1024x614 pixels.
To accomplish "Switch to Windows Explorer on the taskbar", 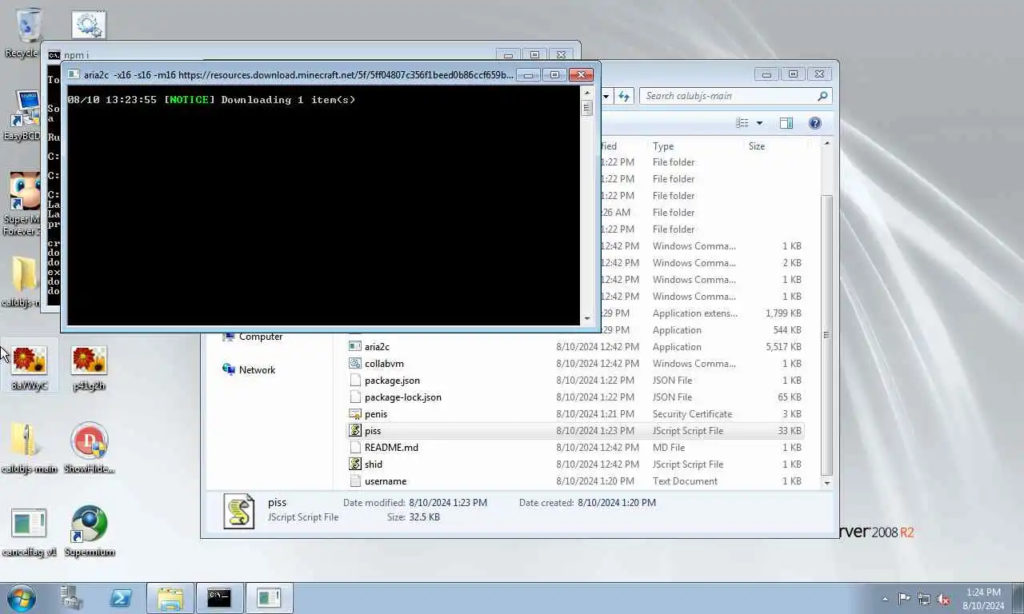I will pyautogui.click(x=170, y=598).
